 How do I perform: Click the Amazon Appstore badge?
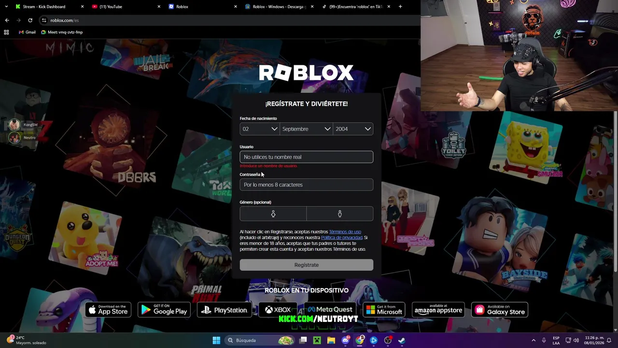[438, 310]
